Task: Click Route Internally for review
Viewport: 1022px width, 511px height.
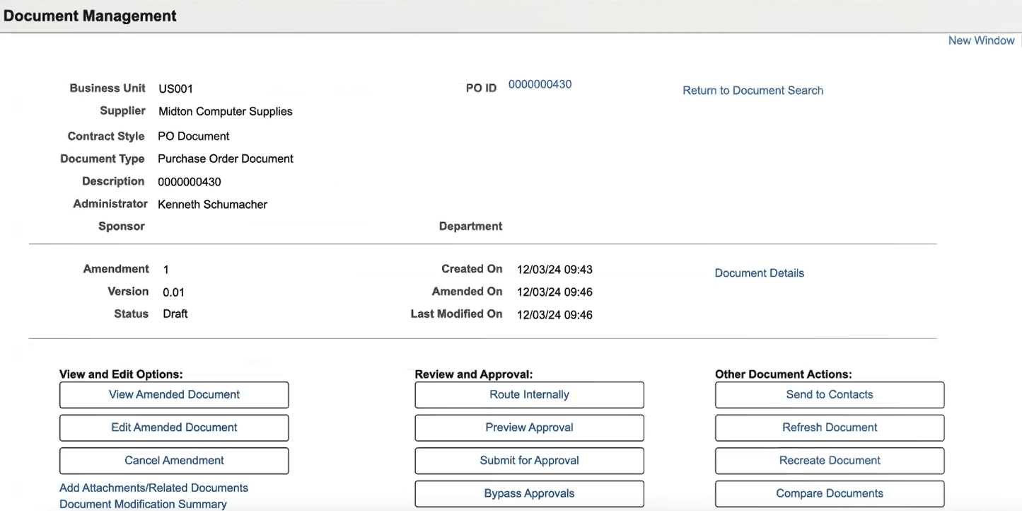Action: [529, 394]
